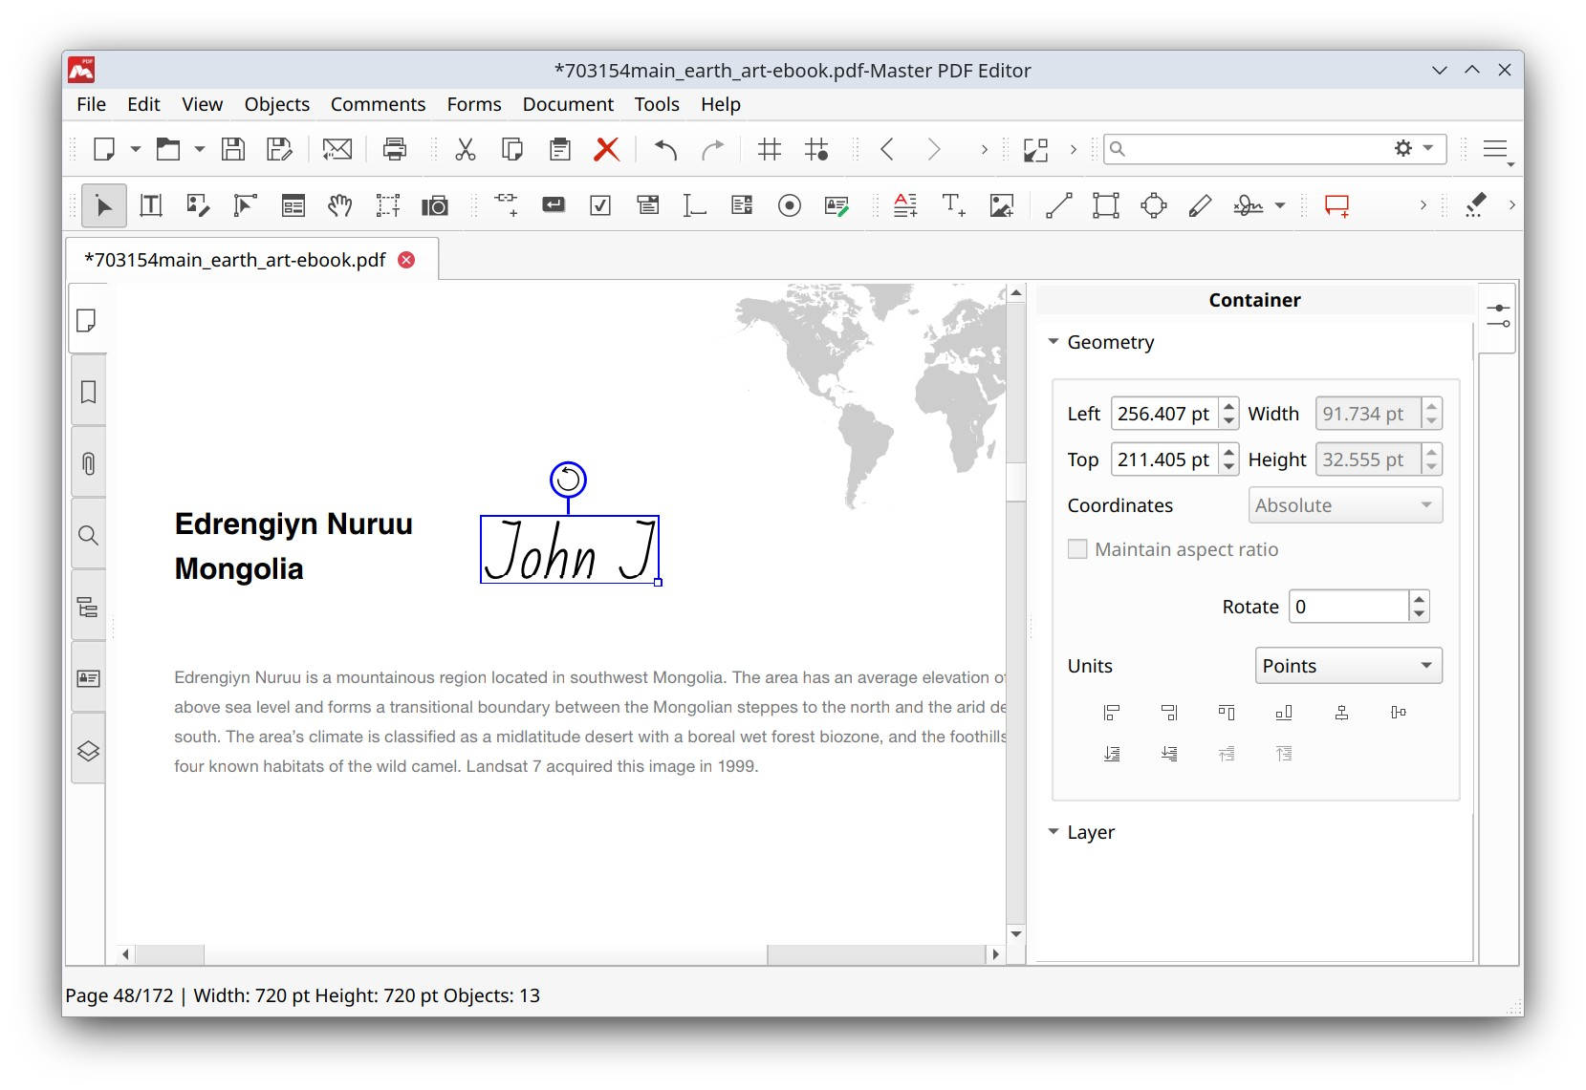
Task: Click the Copy icon in the toolbar
Action: [512, 149]
